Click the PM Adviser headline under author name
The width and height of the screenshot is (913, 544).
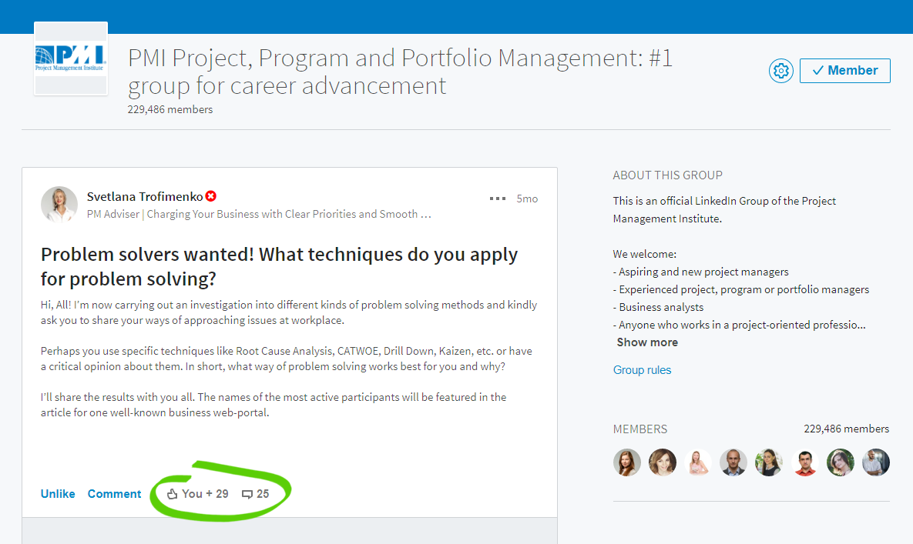click(259, 214)
